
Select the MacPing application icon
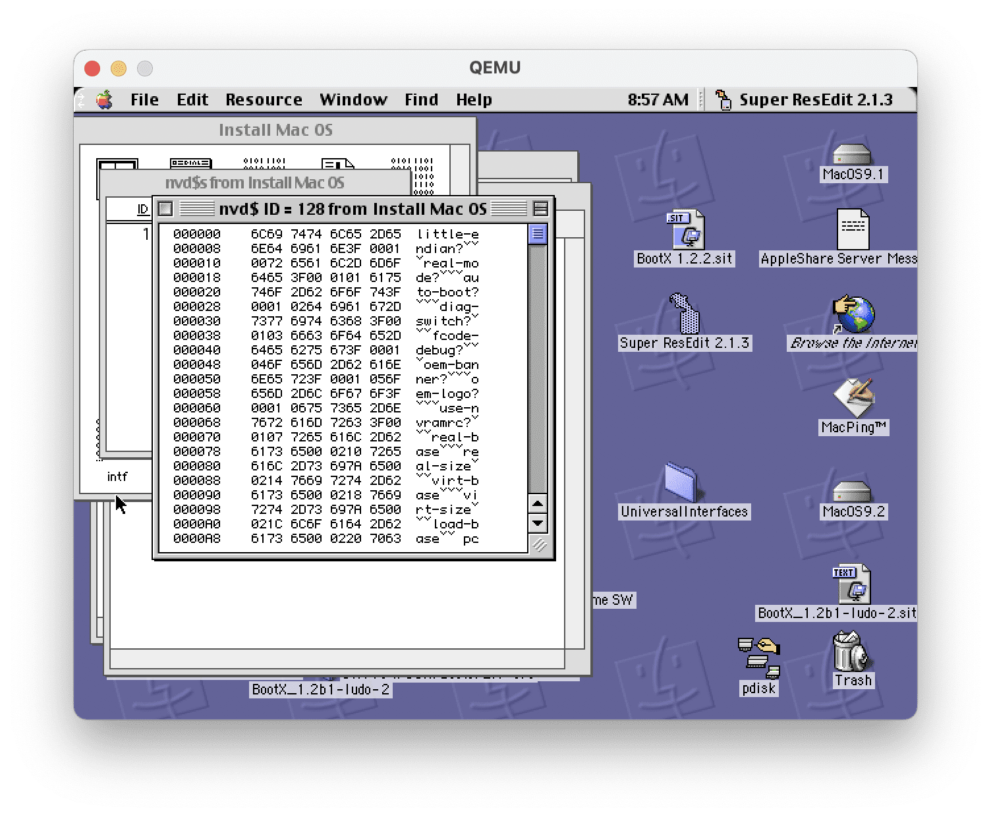pyautogui.click(x=853, y=398)
